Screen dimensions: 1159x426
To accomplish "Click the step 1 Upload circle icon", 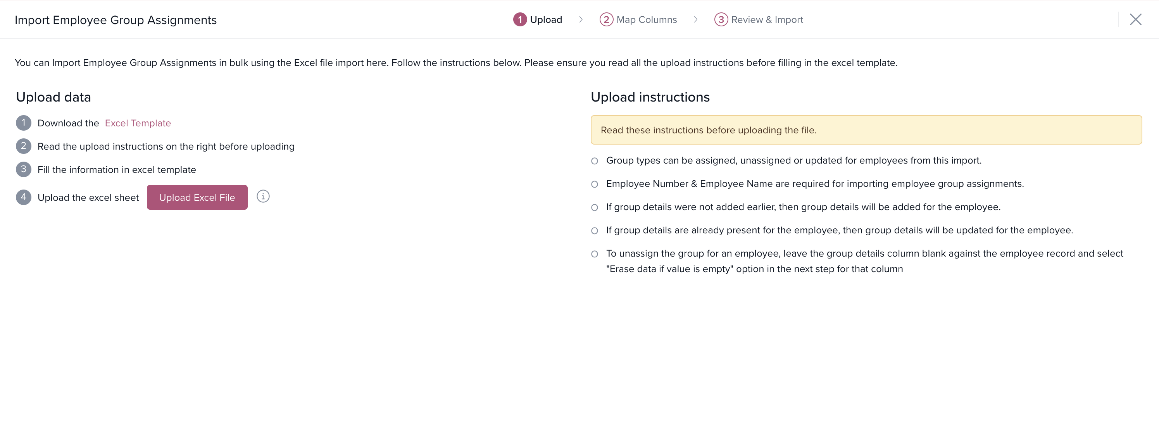I will click(x=520, y=20).
